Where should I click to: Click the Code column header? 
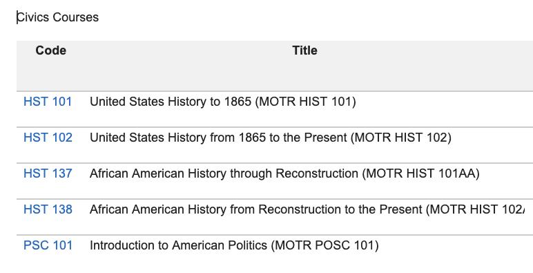coord(50,50)
